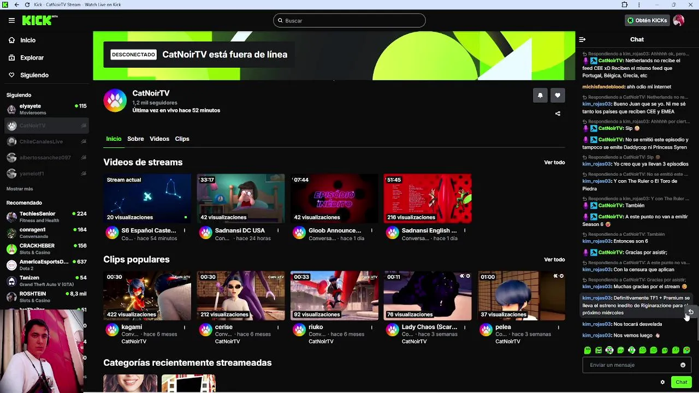The height and width of the screenshot is (393, 699).
Task: Expand Mostrar más followed list
Action: pos(20,189)
